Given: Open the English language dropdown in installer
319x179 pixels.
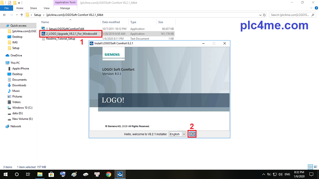Looking at the screenshot, I should [177, 134].
